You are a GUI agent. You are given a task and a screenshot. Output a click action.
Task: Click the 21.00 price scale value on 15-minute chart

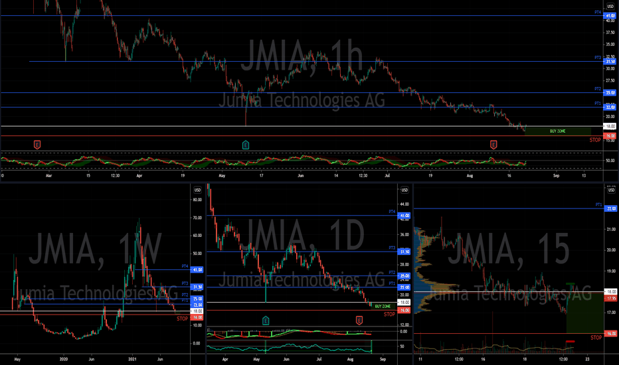611,229
